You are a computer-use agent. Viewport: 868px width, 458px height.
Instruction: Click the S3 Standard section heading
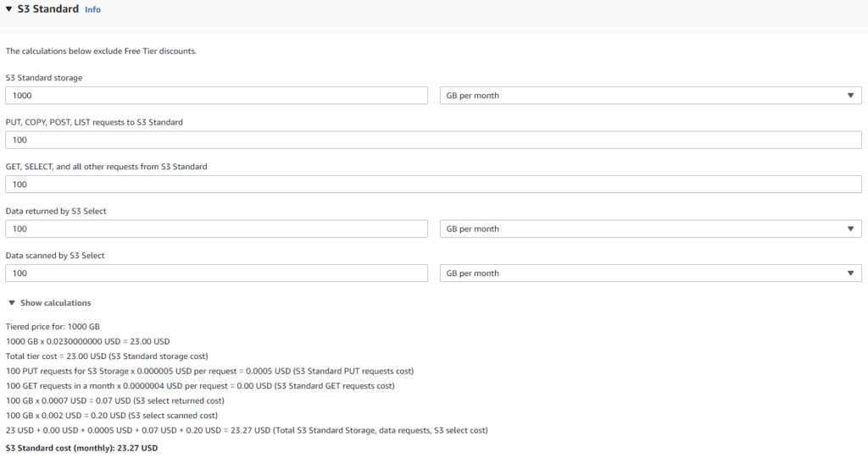(x=48, y=8)
